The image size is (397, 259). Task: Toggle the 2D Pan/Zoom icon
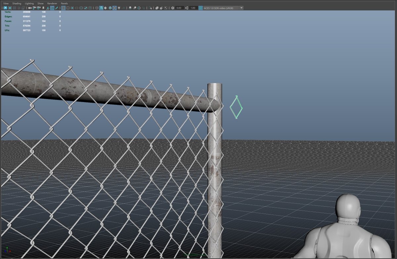pyautogui.click(x=52, y=8)
